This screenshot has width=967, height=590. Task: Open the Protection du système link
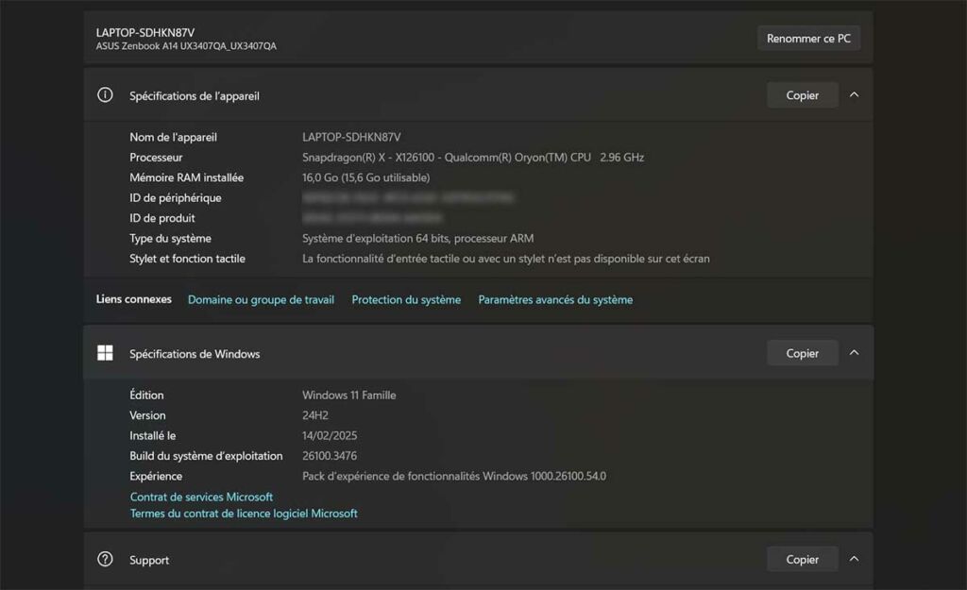(x=406, y=299)
